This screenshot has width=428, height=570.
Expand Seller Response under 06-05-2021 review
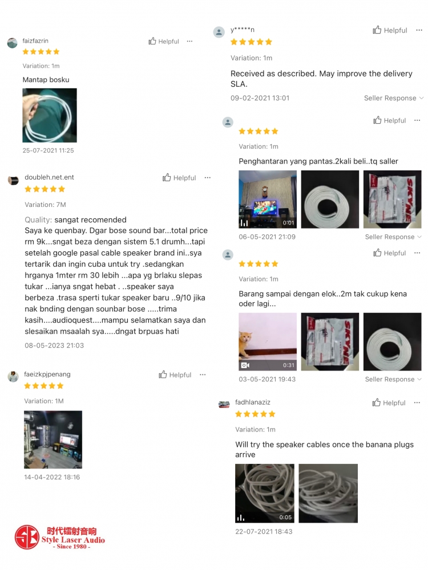[x=393, y=237]
